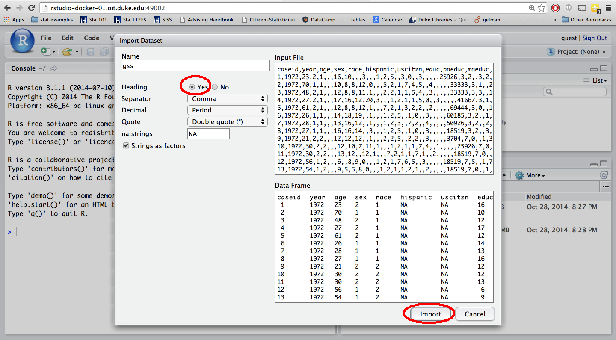Click the gear icon beside More
Screen dimensions: 616x340
[520, 175]
